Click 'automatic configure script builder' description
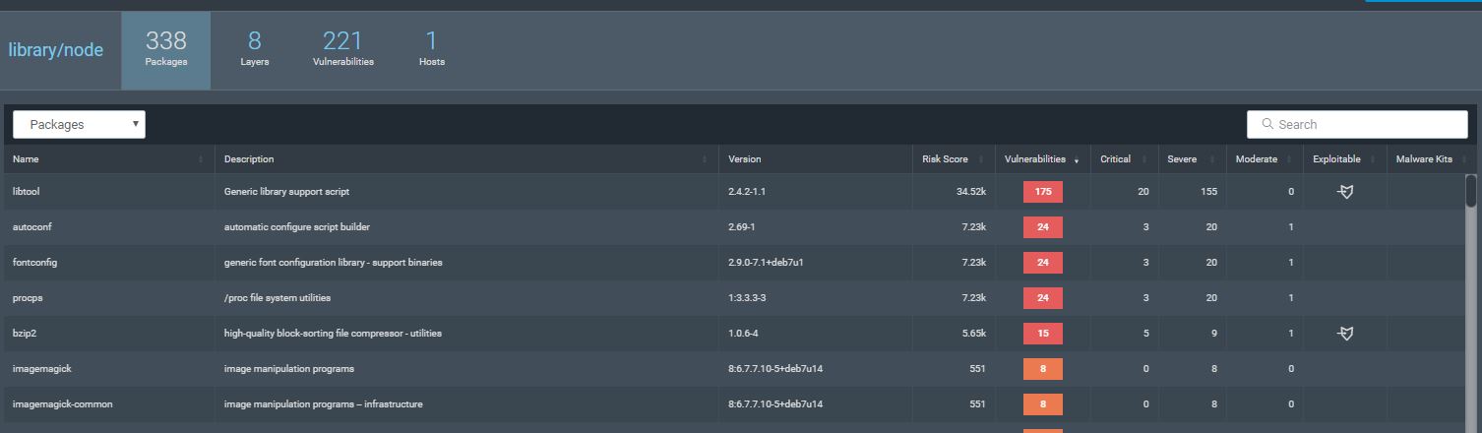Screen dimensions: 1482x433 click(297, 227)
